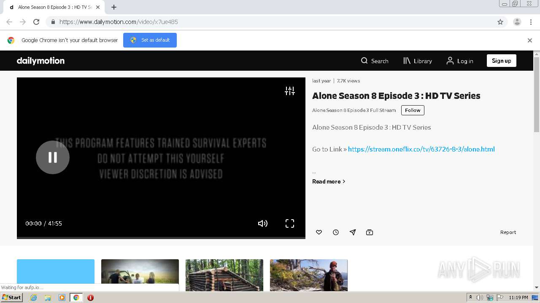540x303 pixels.
Task: Go forward in browser history
Action: point(23,22)
